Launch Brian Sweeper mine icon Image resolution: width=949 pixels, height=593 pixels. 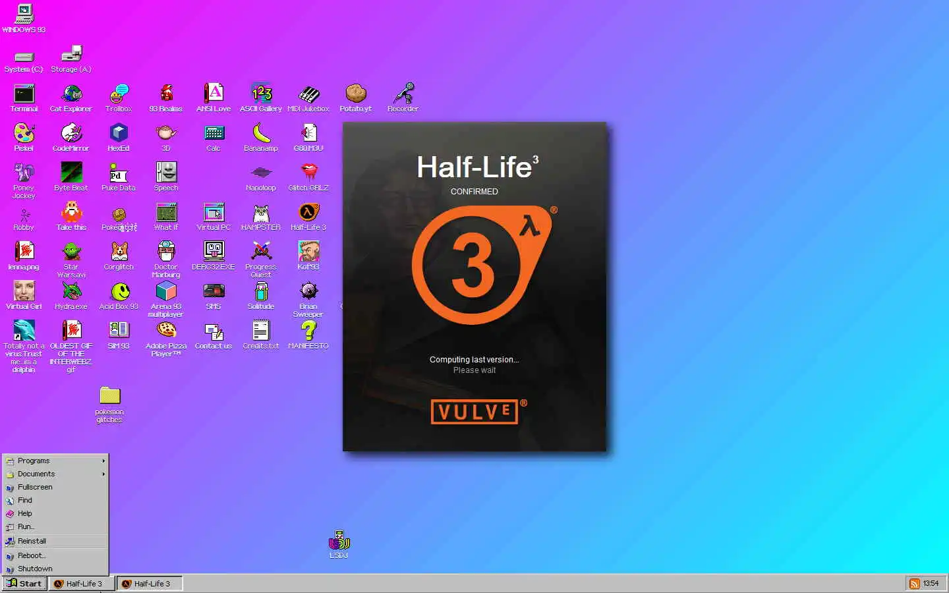[x=308, y=300]
